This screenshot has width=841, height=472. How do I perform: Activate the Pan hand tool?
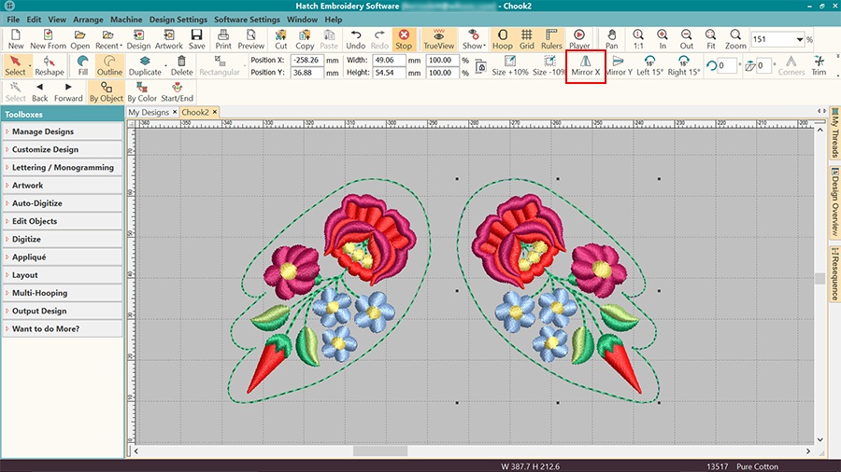tap(611, 38)
